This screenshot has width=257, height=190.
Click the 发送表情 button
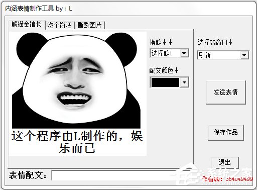click(x=226, y=92)
